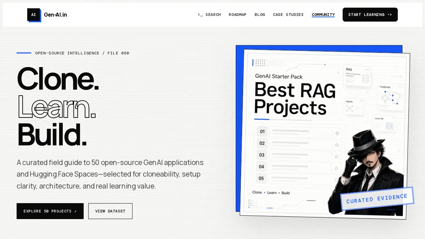Viewport: 425px width, 239px height.
Task: Click the AI logo square
Action: [34, 15]
